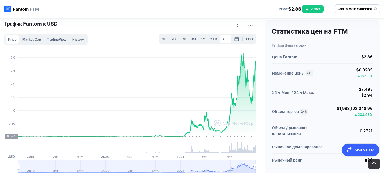Screen dimensions: 384x173
Task: Click the 3.0 y-axis price label
Action: pos(13,57)
